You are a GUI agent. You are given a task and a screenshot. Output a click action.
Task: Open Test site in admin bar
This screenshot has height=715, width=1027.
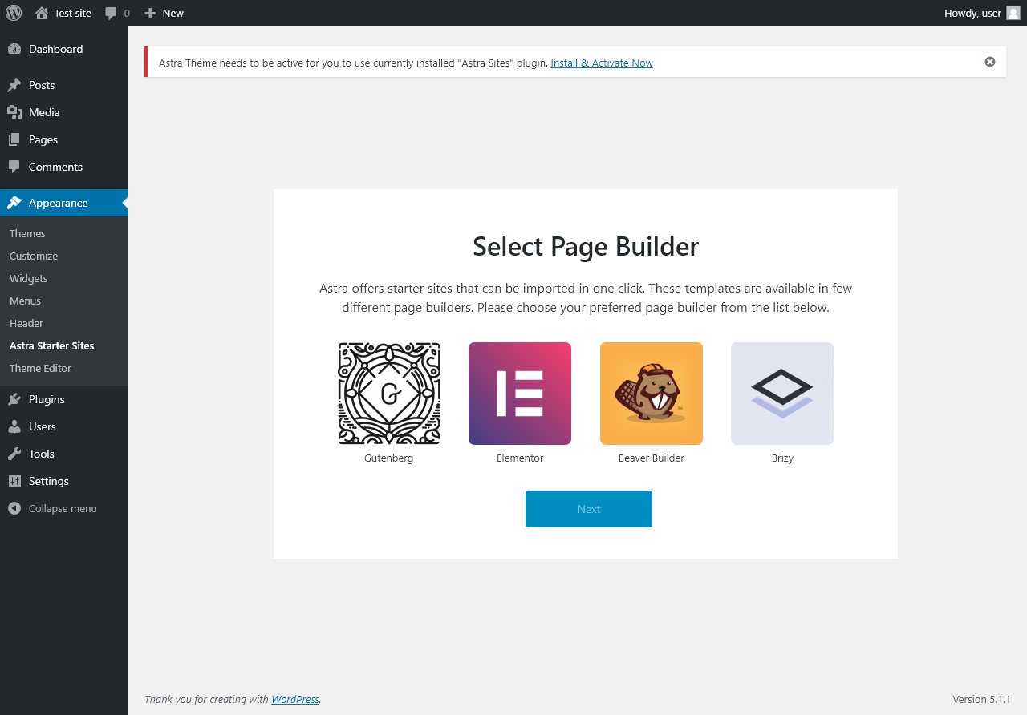pos(73,13)
